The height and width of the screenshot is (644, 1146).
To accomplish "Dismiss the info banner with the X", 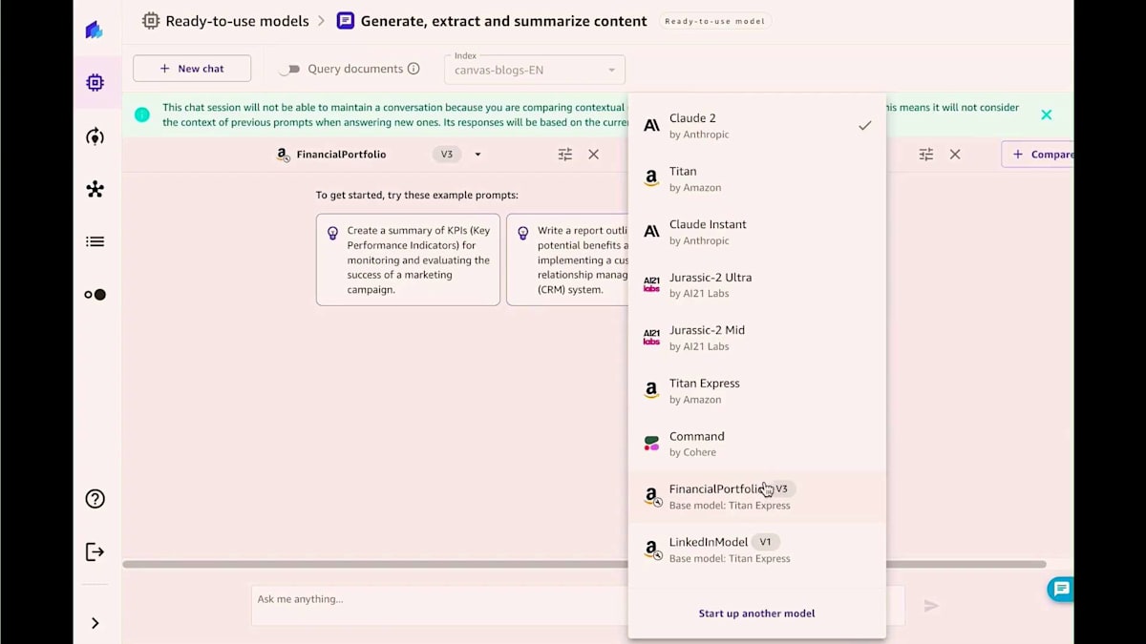I will (1046, 114).
